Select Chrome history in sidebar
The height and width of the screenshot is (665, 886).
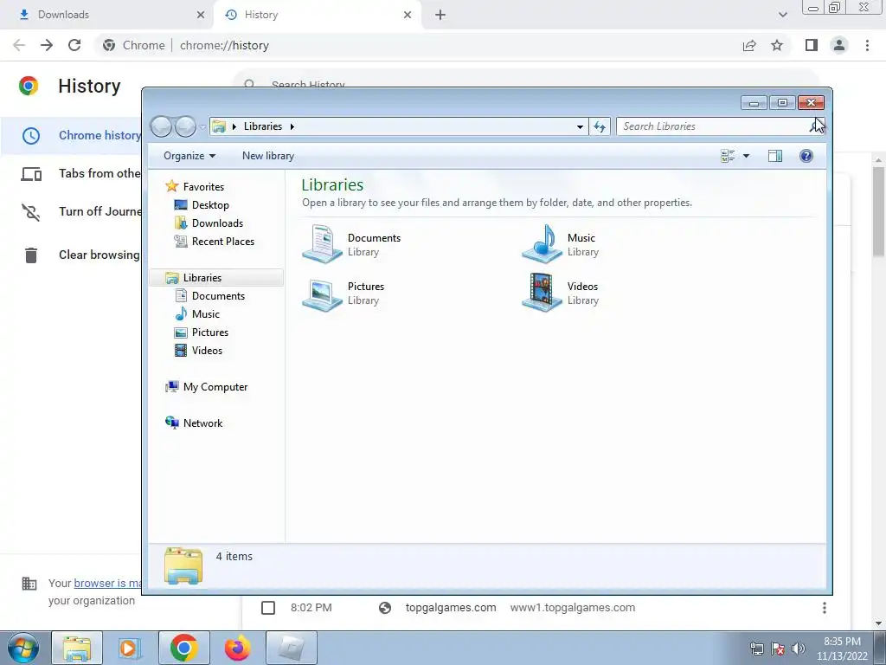tap(72, 135)
